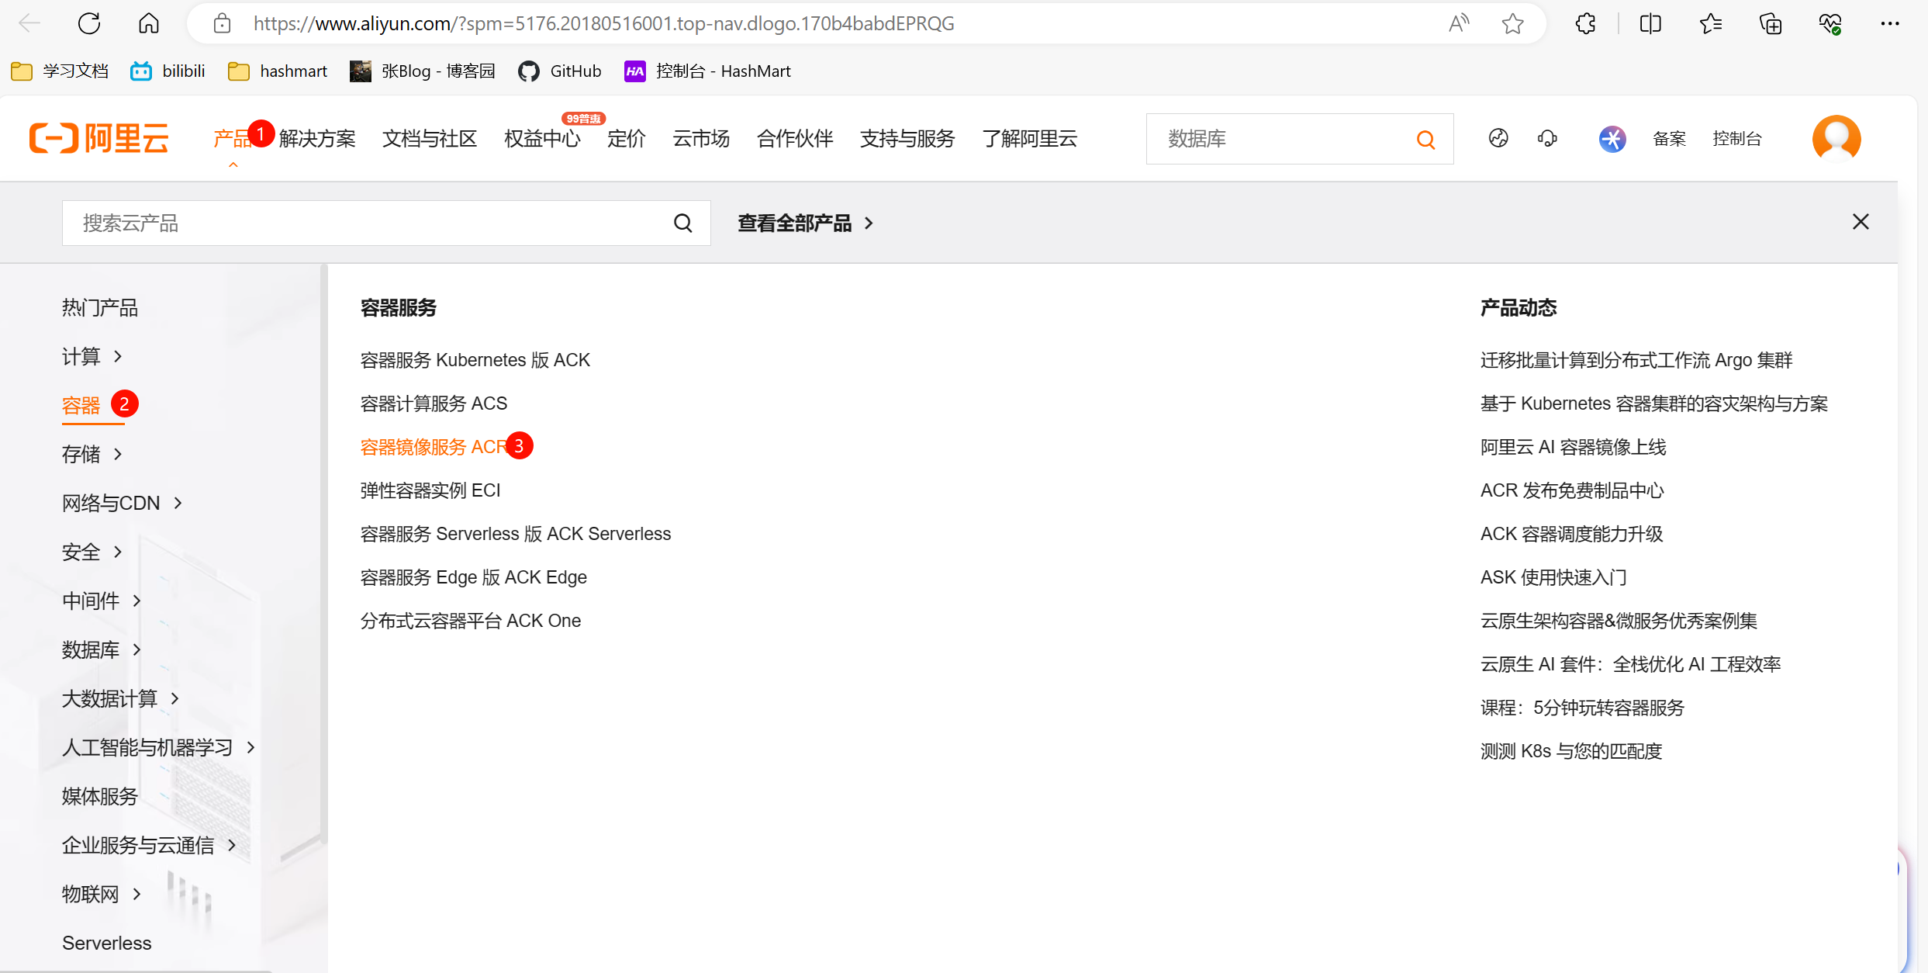This screenshot has height=973, width=1928.
Task: Click the magnifier in the 数据库 search box
Action: coord(1426,139)
